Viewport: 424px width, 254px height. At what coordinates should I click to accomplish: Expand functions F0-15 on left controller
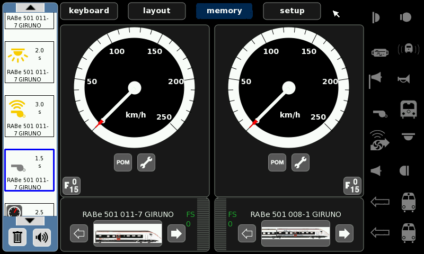72,185
